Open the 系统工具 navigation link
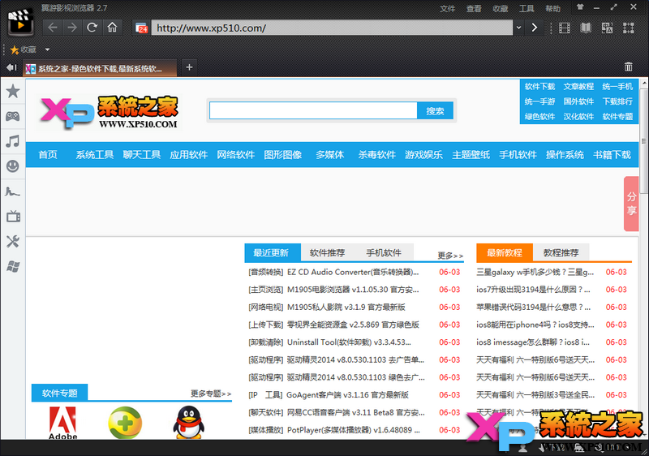 [94, 155]
